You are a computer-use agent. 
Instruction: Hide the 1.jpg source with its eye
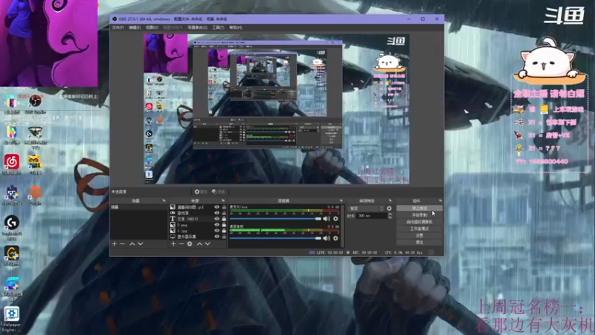click(x=216, y=231)
